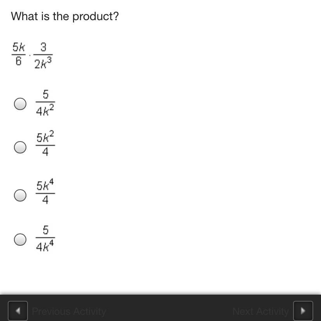The width and height of the screenshot is (321, 321).
Task: Pick the 5 over 4k⁴ radio option
Action: 20,239
